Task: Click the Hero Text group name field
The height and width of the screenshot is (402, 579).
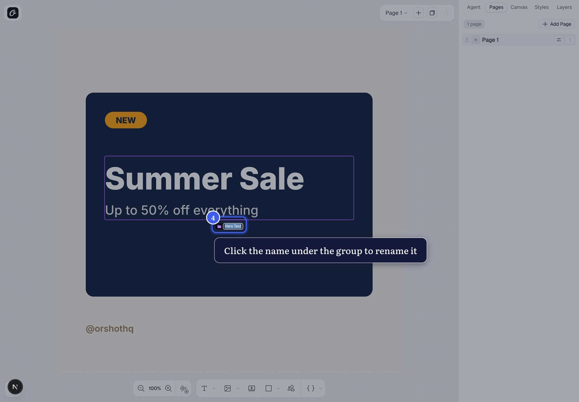Action: 233,226
